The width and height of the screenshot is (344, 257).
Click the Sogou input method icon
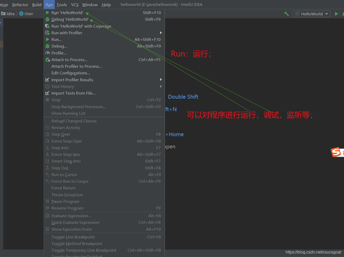[x=336, y=152]
